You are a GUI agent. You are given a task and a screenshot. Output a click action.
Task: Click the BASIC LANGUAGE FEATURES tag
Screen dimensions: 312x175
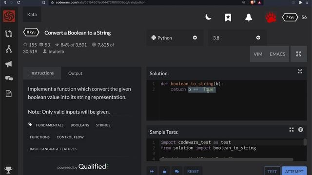53,149
